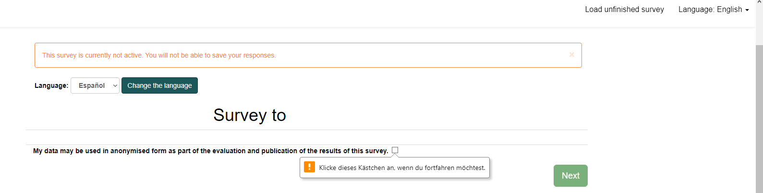Viewport: 763px width, 193px height.
Task: Click the bold 'Language:' field label
Action: coord(51,85)
